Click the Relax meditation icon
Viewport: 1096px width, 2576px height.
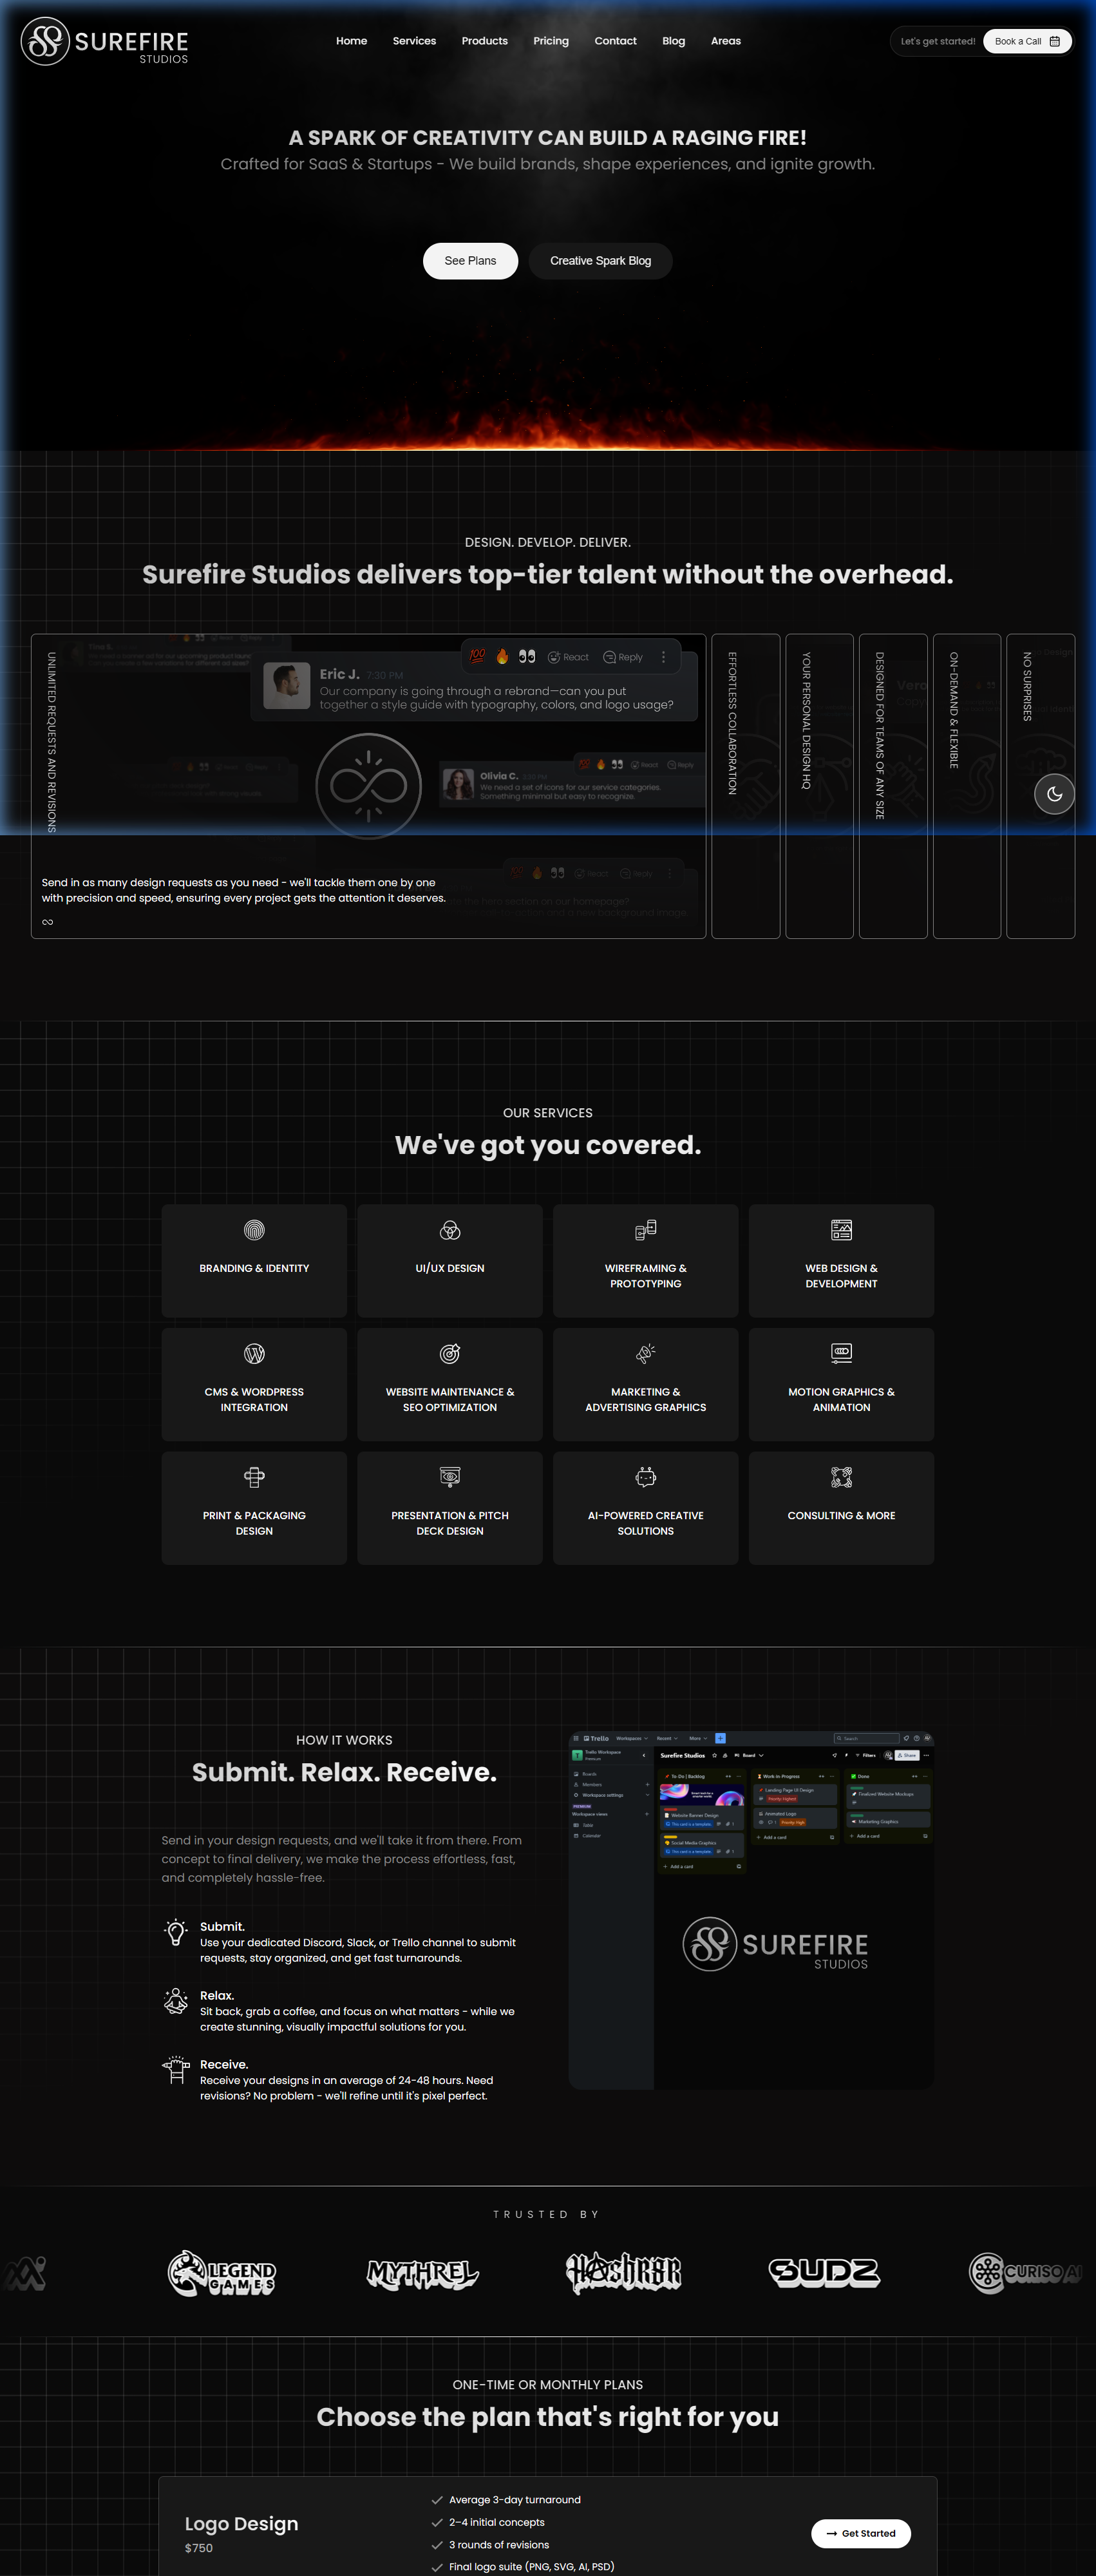pos(176,2000)
